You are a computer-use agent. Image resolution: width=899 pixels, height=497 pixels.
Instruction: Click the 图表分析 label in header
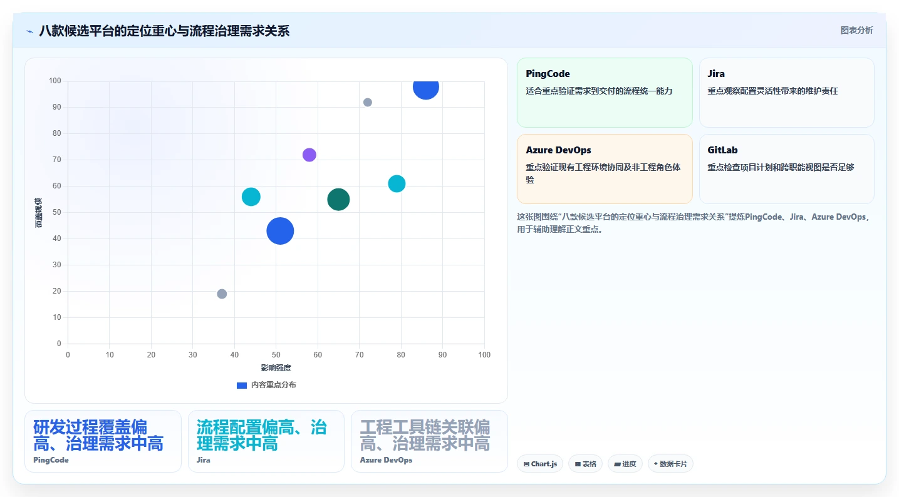click(856, 30)
